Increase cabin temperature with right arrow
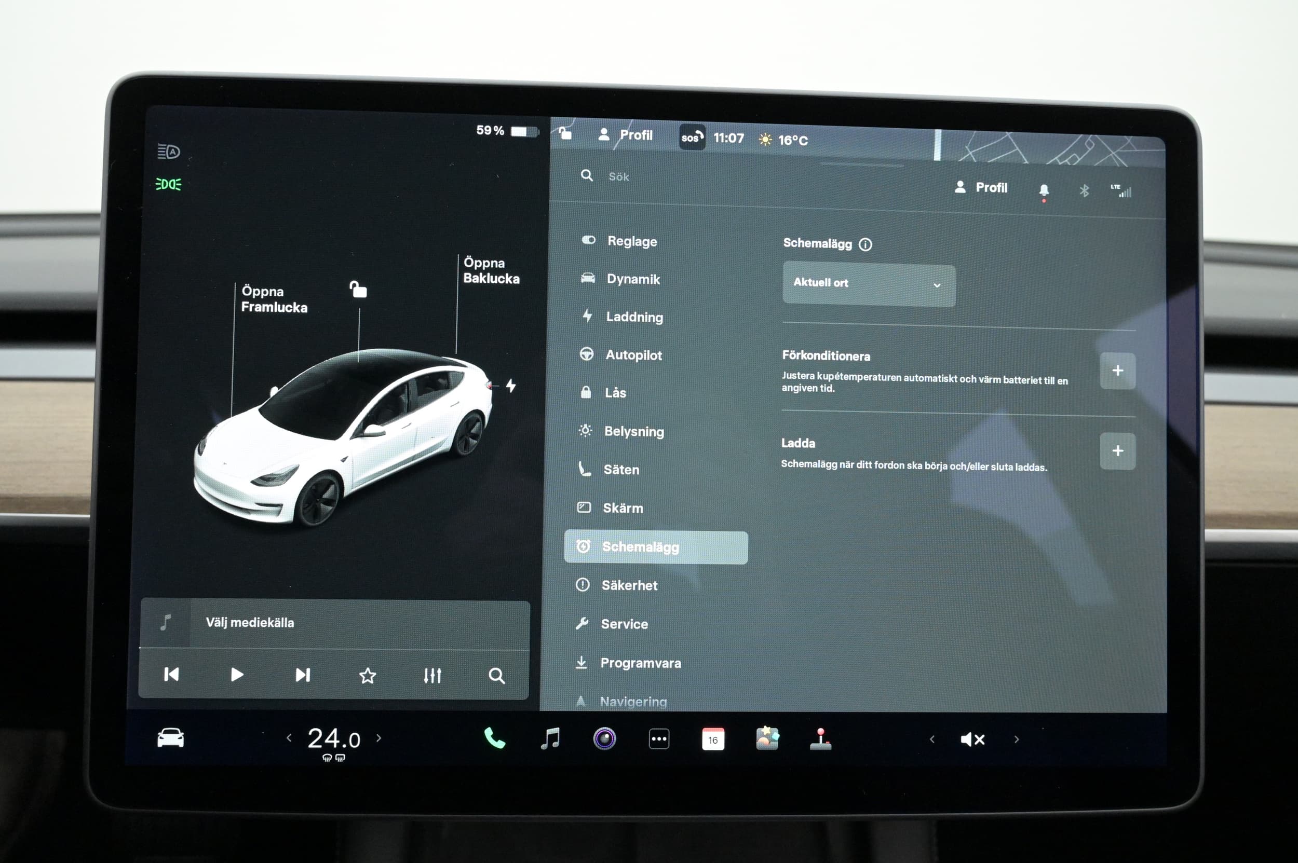Screen dimensions: 1298x863 [x=379, y=738]
